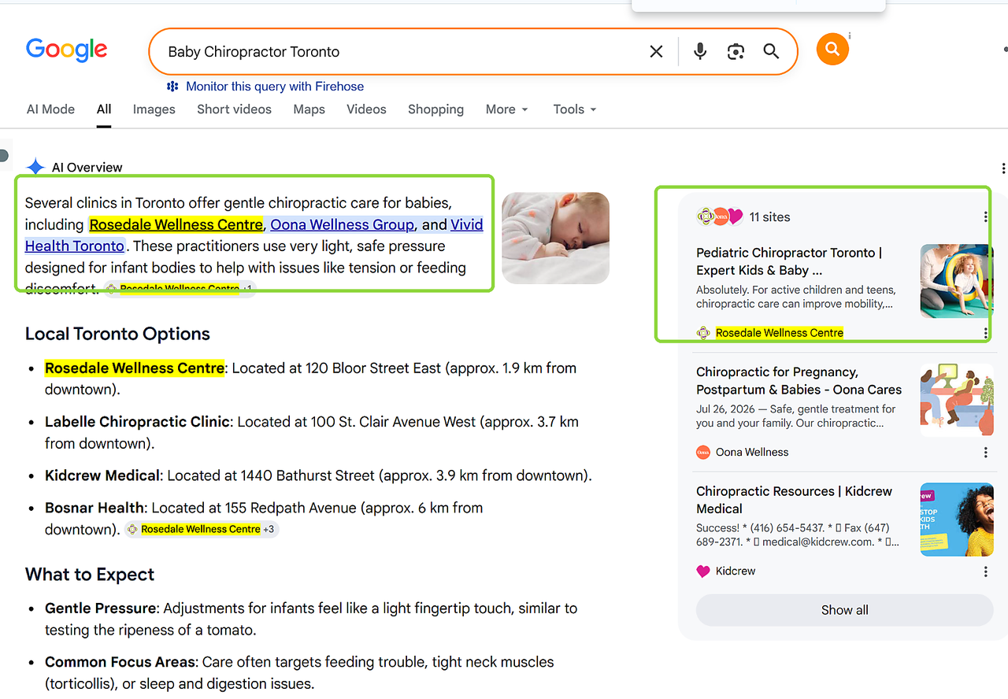The image size is (1008, 699).
Task: Select the All results tab
Action: click(x=104, y=109)
